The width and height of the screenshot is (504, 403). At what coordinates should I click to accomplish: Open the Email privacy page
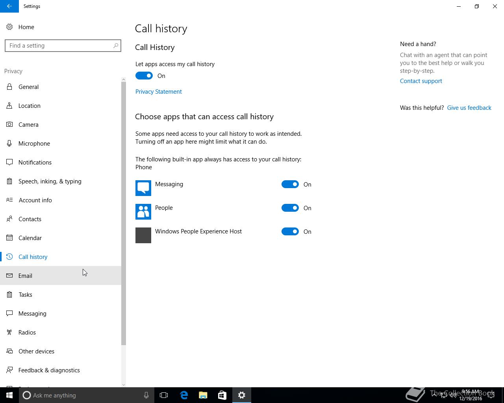coord(61,275)
